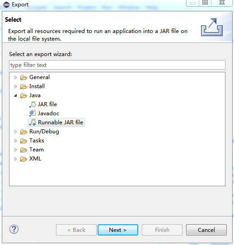Collapse the Java category
234x245 pixels.
click(15, 95)
